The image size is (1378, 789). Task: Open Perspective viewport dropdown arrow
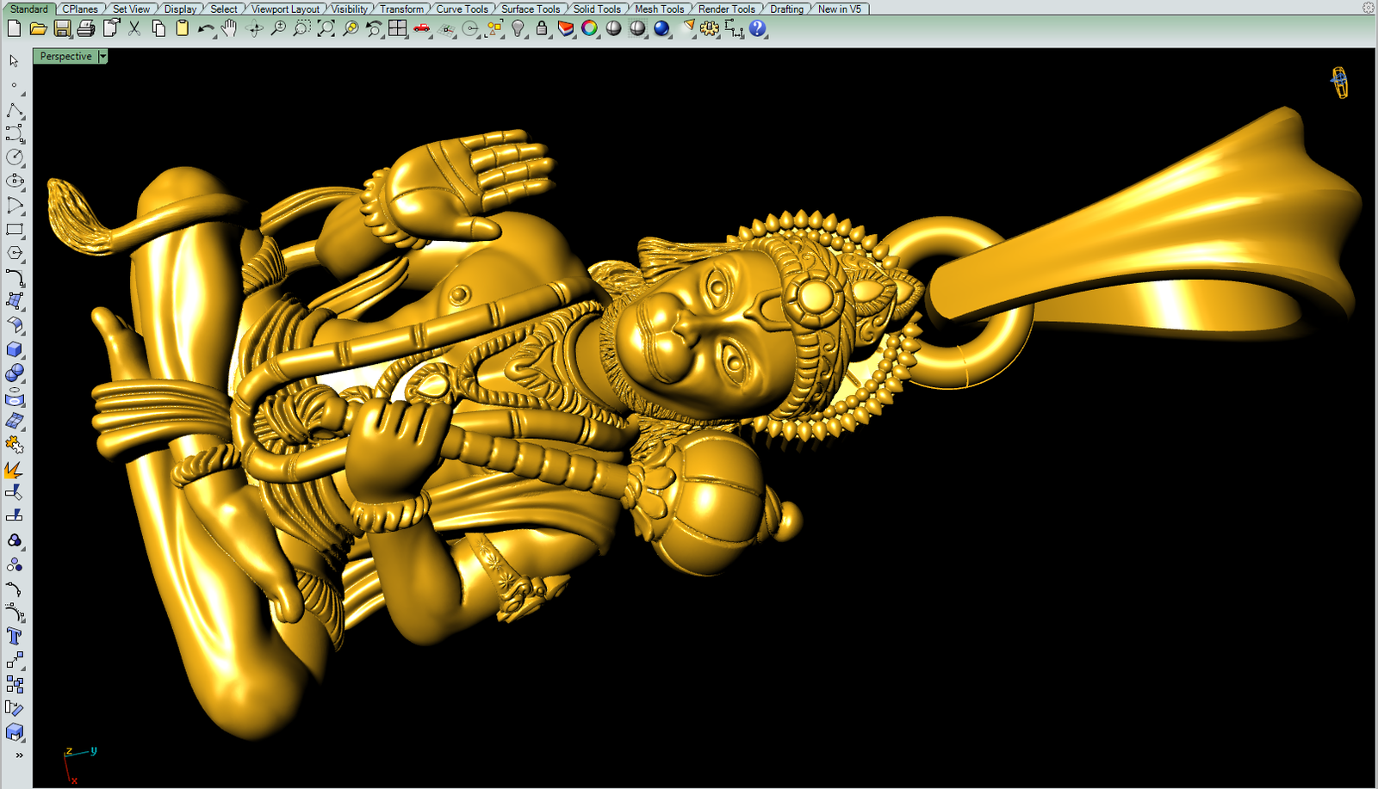102,56
